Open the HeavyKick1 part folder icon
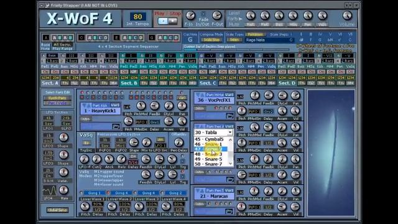The image size is (398, 224). click(116, 126)
